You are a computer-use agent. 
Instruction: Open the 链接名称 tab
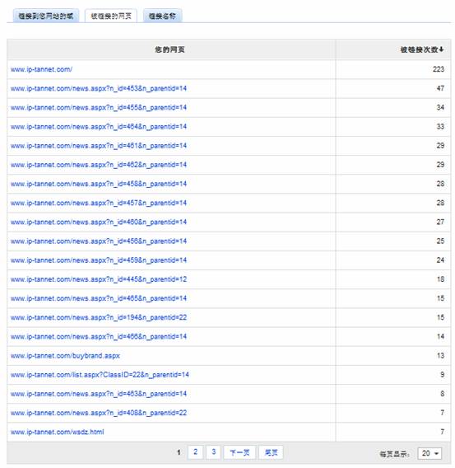click(162, 16)
